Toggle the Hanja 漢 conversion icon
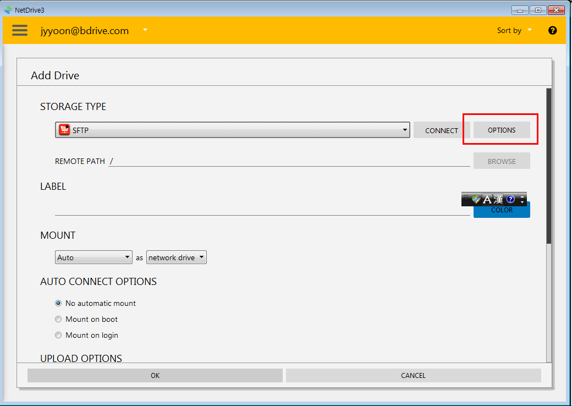The height and width of the screenshot is (406, 572). point(498,199)
